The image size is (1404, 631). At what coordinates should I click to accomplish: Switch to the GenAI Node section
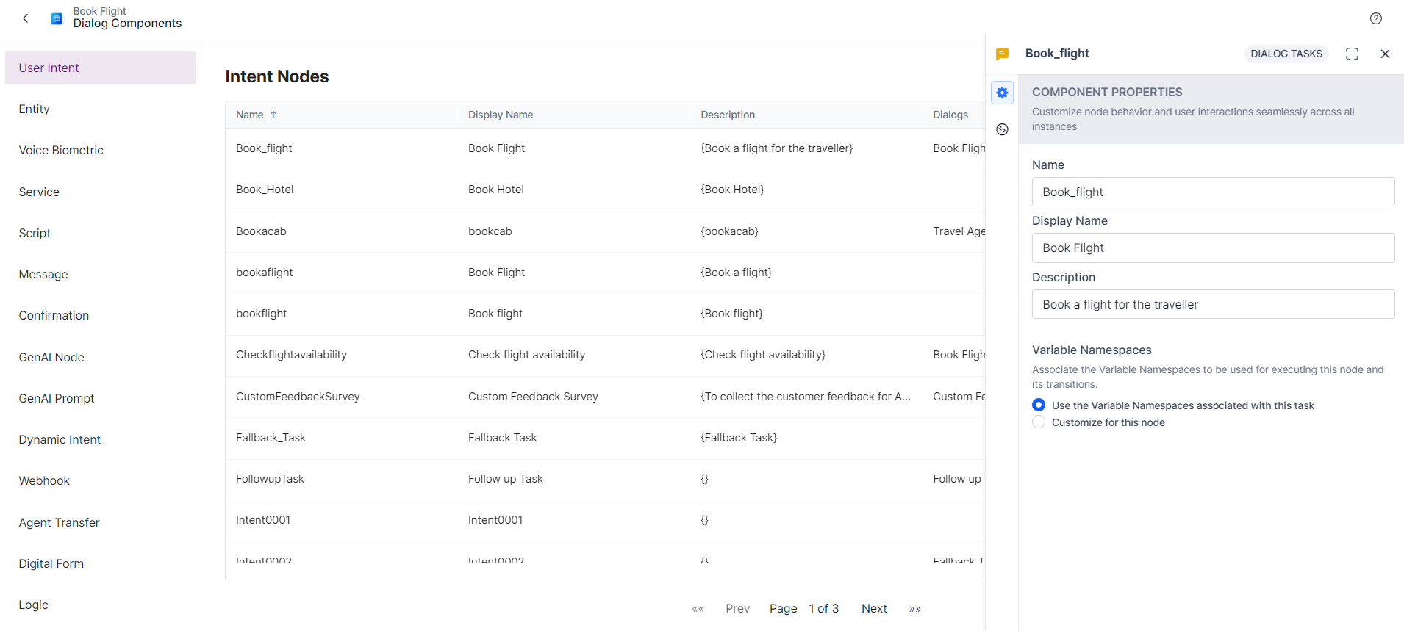[x=51, y=358]
